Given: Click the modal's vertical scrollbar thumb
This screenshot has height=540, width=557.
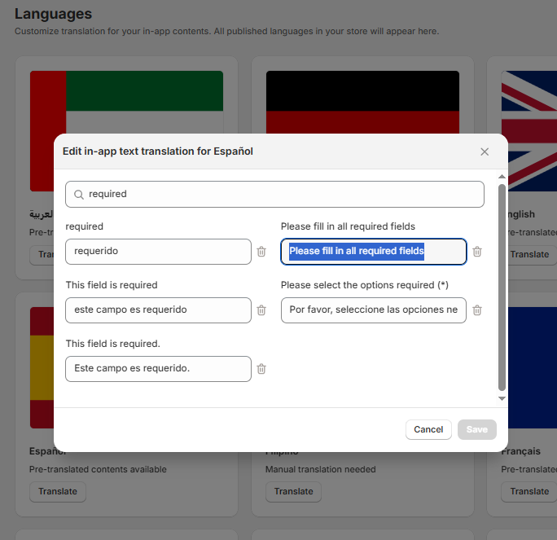Looking at the screenshot, I should click(502, 285).
